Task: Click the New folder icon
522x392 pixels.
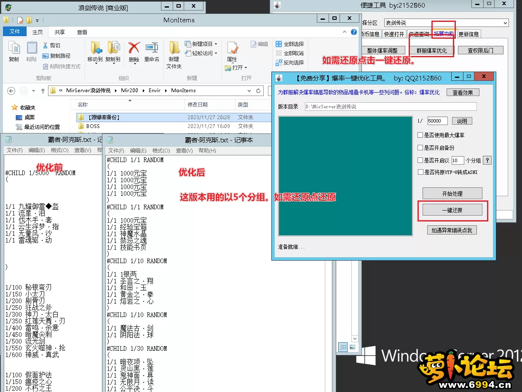Action: [x=174, y=48]
